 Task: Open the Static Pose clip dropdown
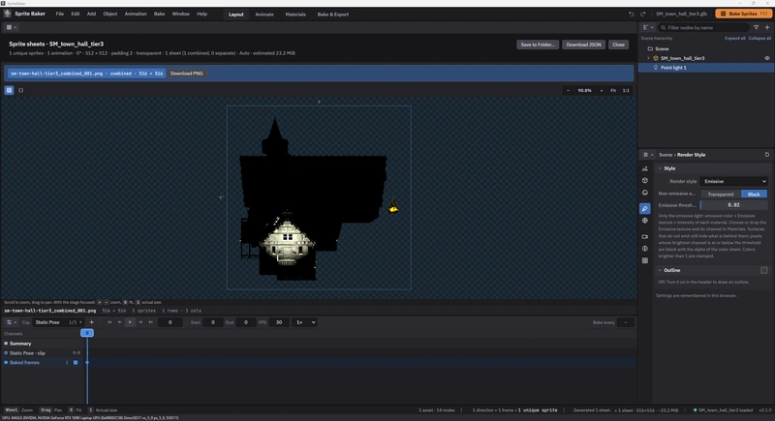click(58, 322)
